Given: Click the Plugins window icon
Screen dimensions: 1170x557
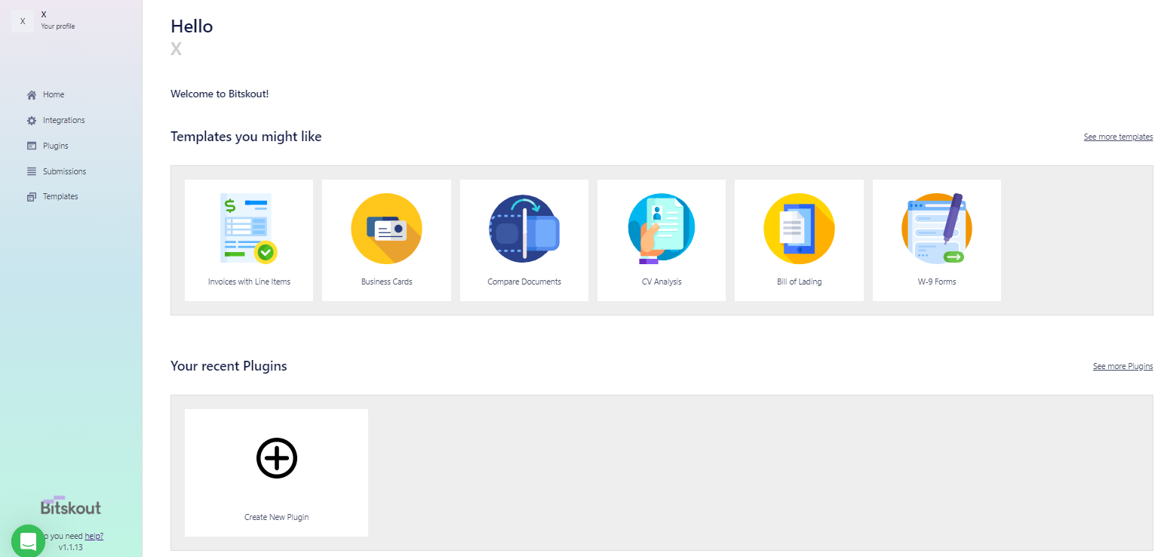Looking at the screenshot, I should pyautogui.click(x=32, y=146).
